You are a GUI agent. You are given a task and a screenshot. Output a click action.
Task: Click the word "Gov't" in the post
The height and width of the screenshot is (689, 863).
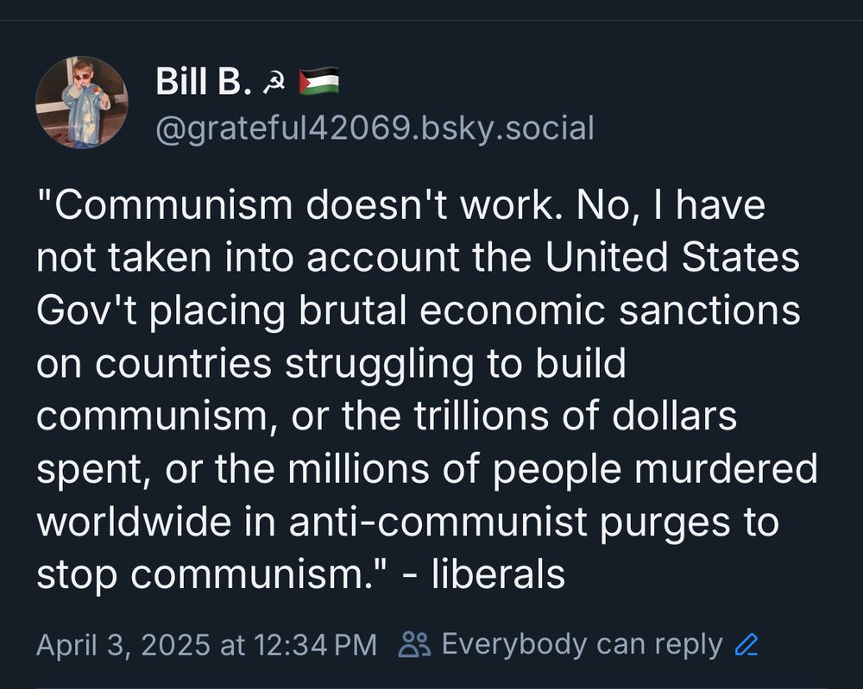coord(87,311)
